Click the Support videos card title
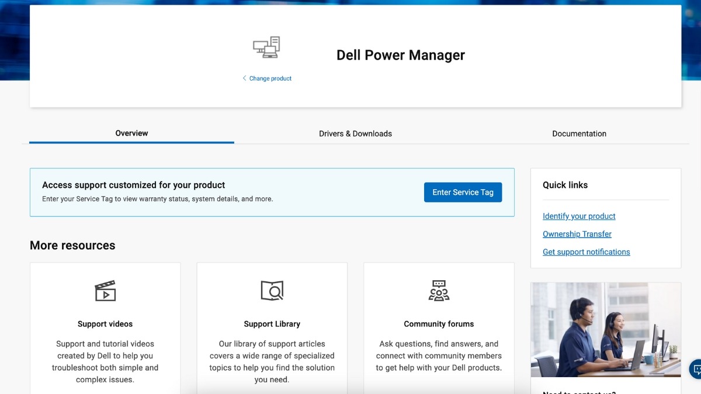The image size is (701, 394). pos(105,324)
